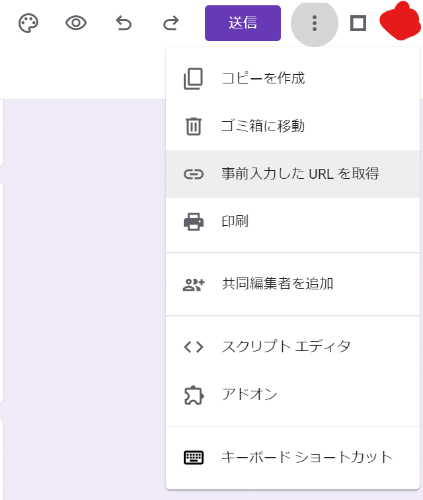
Task: Toggle the three-dot more options menu
Action: (315, 23)
